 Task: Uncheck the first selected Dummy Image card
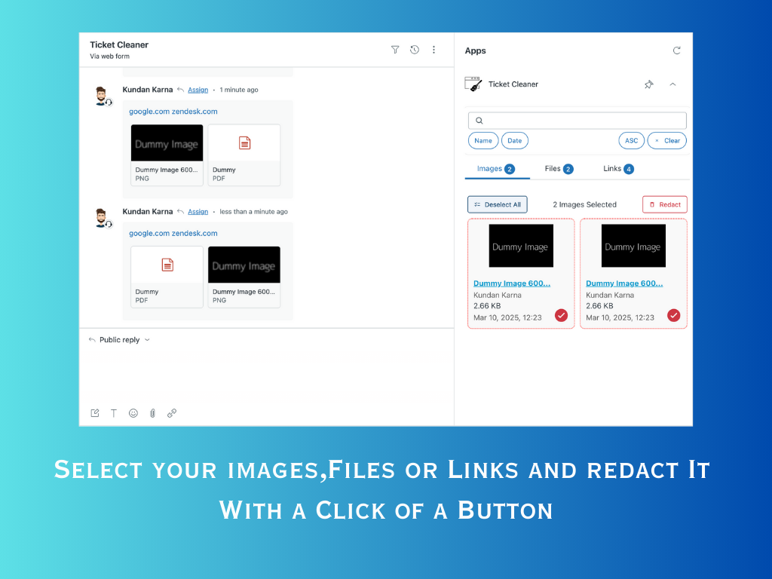561,315
